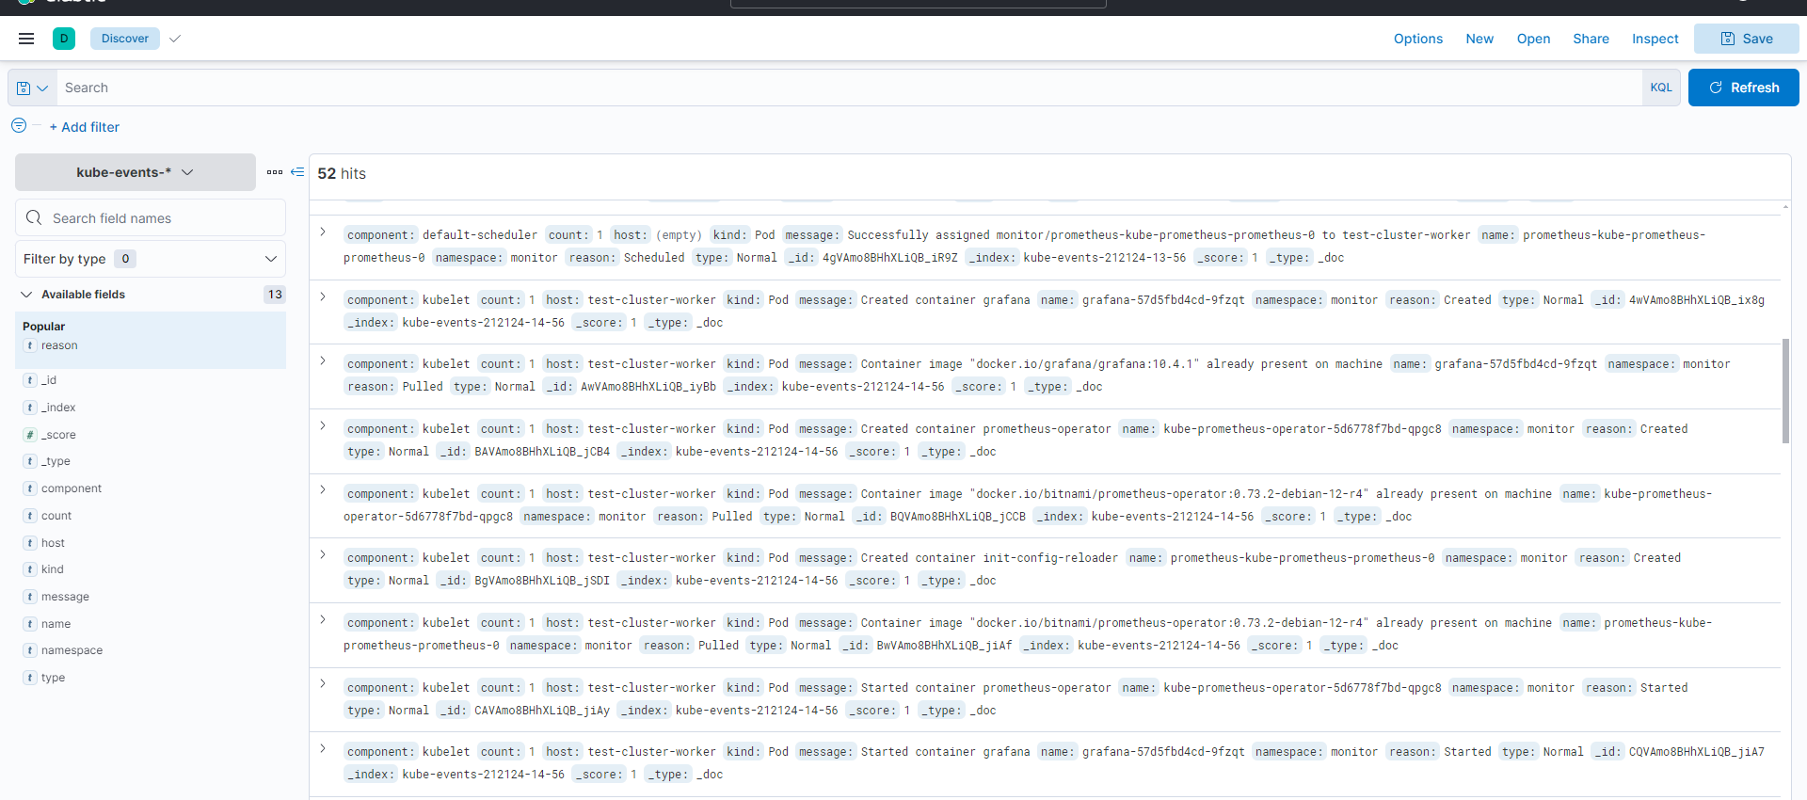
Task: Select the count field
Action: (x=56, y=516)
